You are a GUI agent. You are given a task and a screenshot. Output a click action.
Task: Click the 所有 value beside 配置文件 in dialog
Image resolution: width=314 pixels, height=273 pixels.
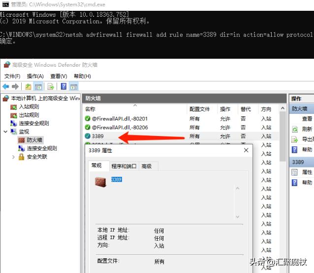[x=159, y=262]
